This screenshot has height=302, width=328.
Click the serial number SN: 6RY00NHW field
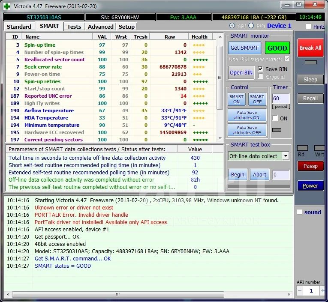coord(120,17)
